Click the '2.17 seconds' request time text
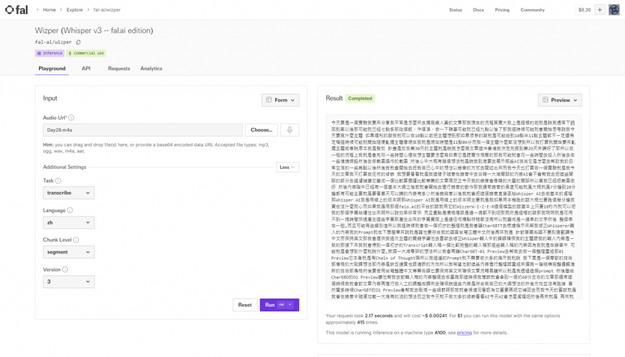 (378, 316)
